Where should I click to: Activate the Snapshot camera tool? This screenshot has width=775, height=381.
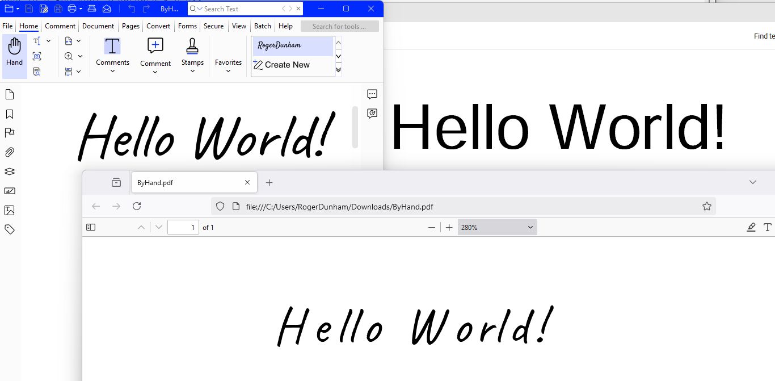click(x=37, y=56)
